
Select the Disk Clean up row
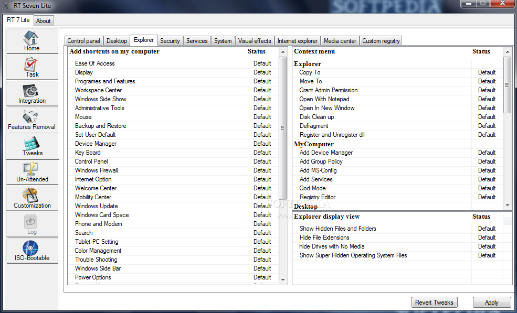click(x=398, y=116)
